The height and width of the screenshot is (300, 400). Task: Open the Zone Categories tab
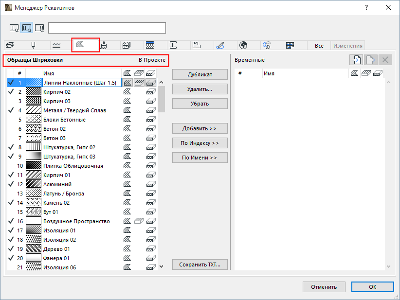pyautogui.click(x=197, y=45)
